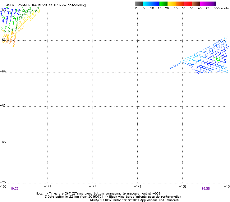Click the -62 latitude label
230x202 pixels.
pyautogui.click(x=3, y=39)
